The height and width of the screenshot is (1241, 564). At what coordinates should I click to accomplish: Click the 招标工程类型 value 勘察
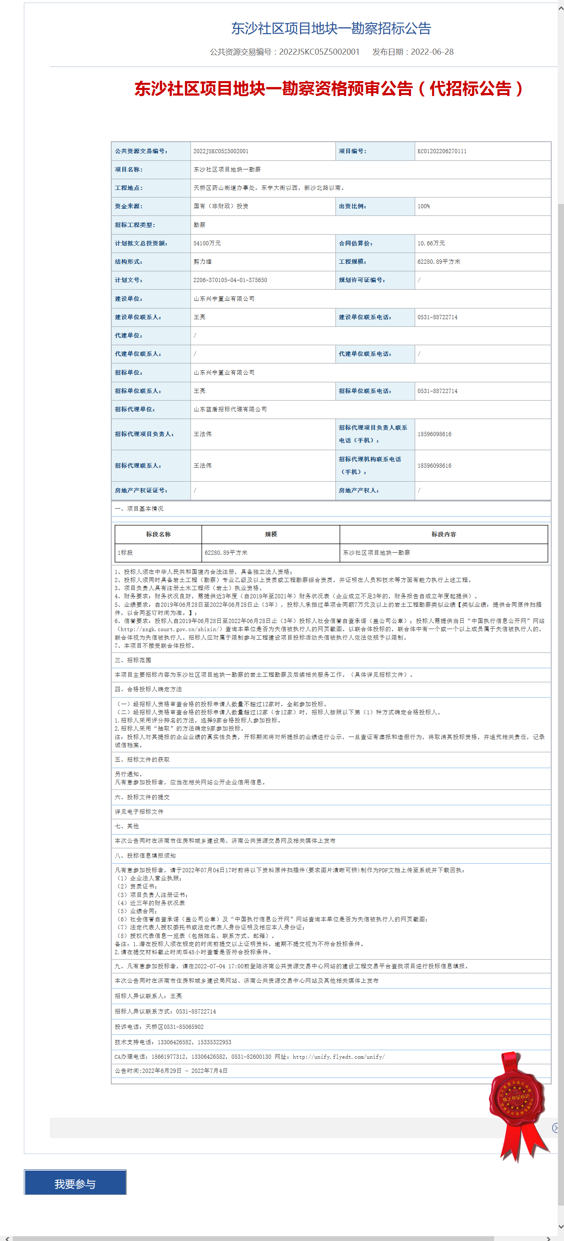[199, 225]
